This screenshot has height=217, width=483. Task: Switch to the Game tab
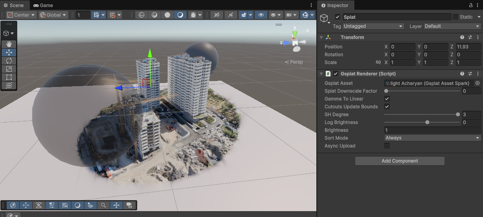tap(43, 5)
